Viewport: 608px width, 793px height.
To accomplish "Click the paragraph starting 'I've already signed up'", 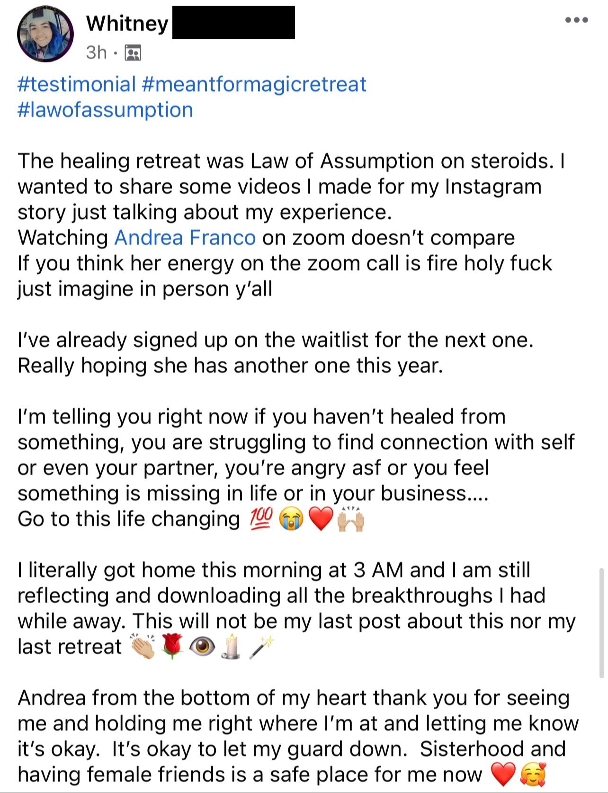I will pyautogui.click(x=276, y=353).
